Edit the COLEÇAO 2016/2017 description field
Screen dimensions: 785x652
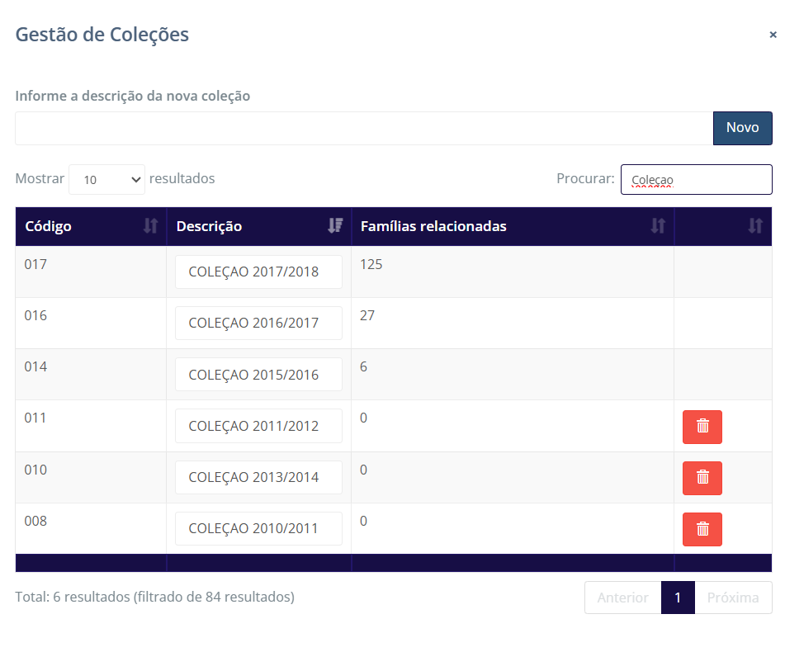tap(258, 323)
